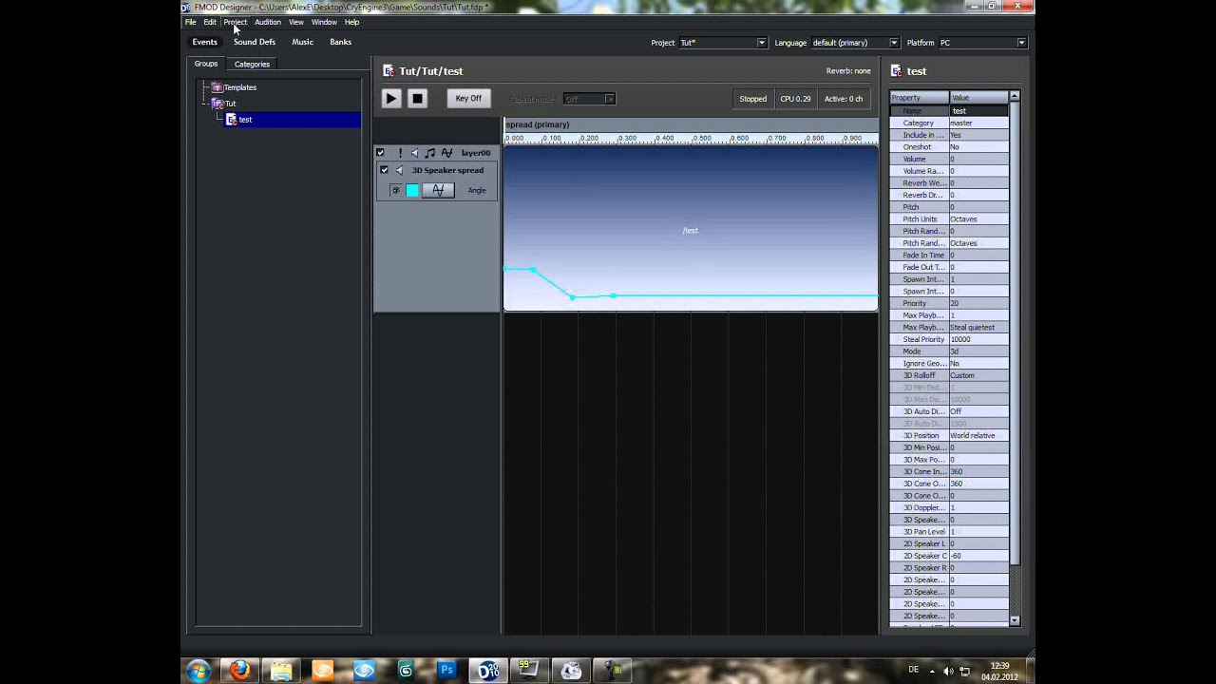Click the music note icon on layer00
This screenshot has height=684, width=1216.
(x=429, y=152)
